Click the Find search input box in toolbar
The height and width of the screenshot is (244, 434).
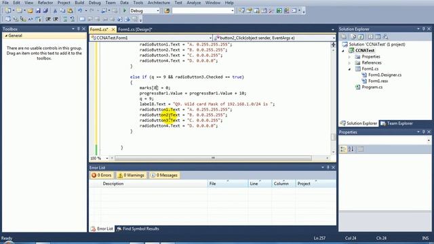pos(203,11)
